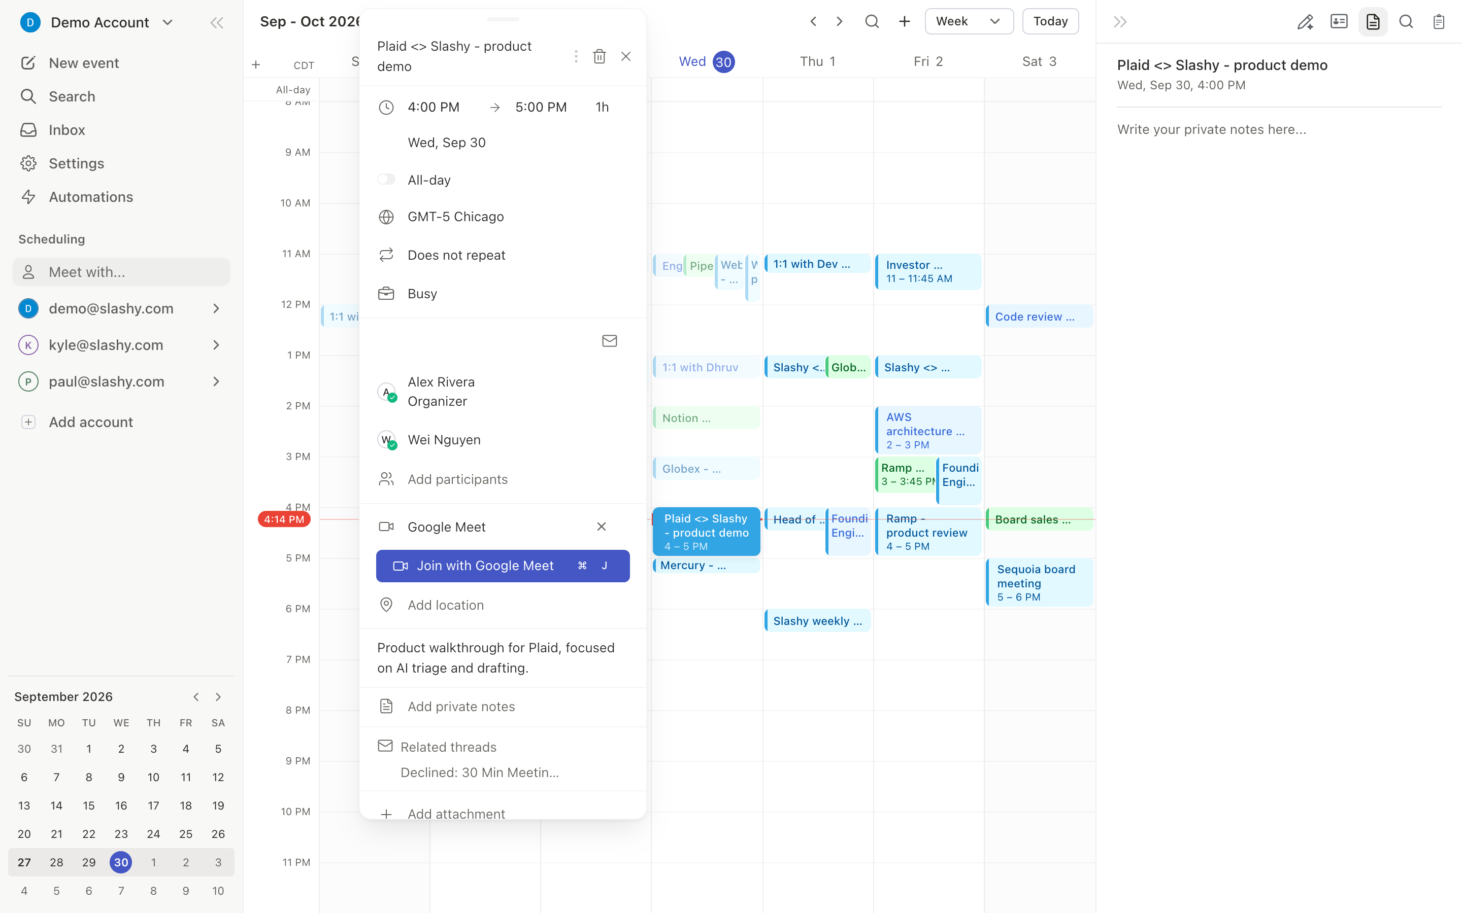
Task: Remove Google Meet from the event
Action: [601, 526]
